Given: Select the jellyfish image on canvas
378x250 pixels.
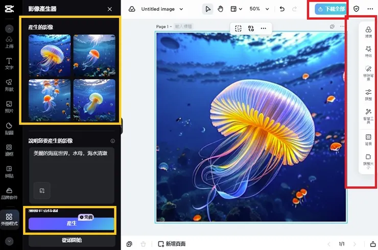Looking at the screenshot, I should coord(251,127).
